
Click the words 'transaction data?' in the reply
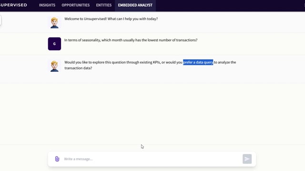click(x=78, y=68)
